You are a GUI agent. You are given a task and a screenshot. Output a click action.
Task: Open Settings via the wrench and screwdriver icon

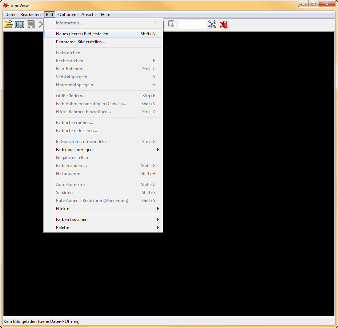pos(212,24)
